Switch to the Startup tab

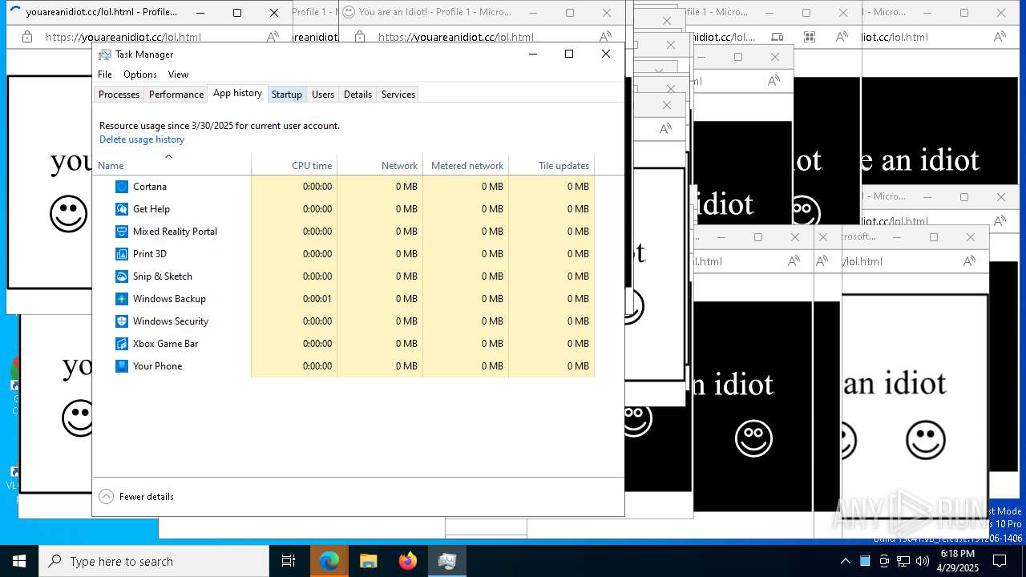(x=286, y=95)
